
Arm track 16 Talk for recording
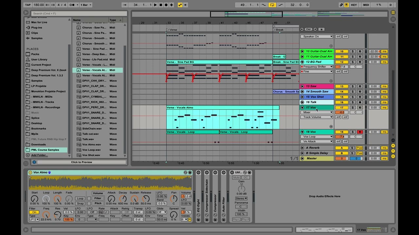360,102
